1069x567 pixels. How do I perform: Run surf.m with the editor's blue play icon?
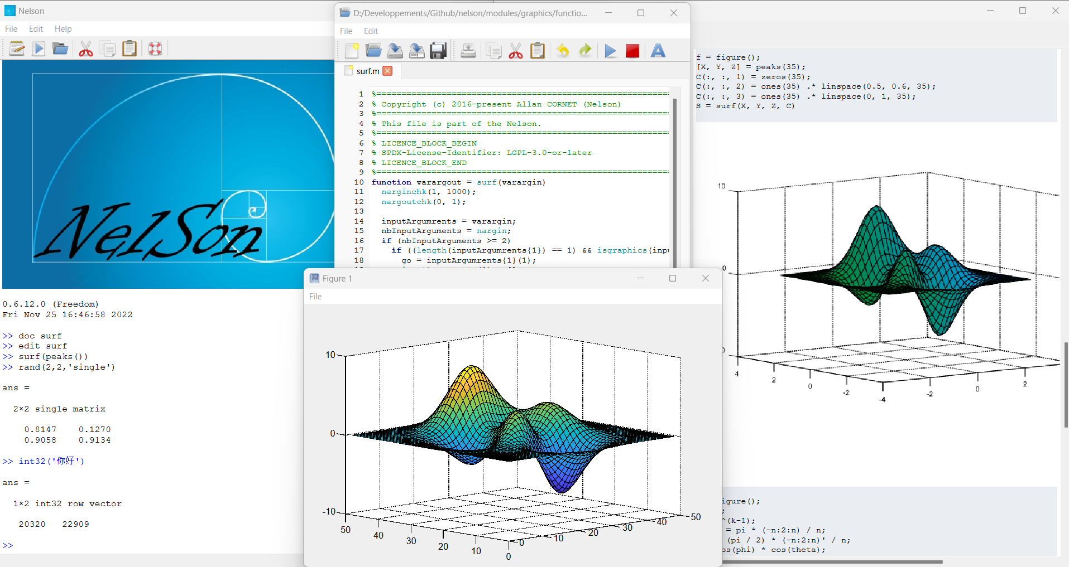click(610, 51)
